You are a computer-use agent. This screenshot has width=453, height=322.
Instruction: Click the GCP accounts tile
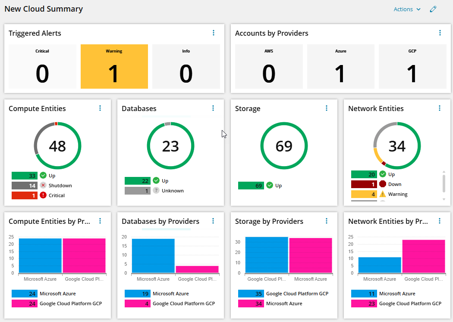pyautogui.click(x=412, y=66)
